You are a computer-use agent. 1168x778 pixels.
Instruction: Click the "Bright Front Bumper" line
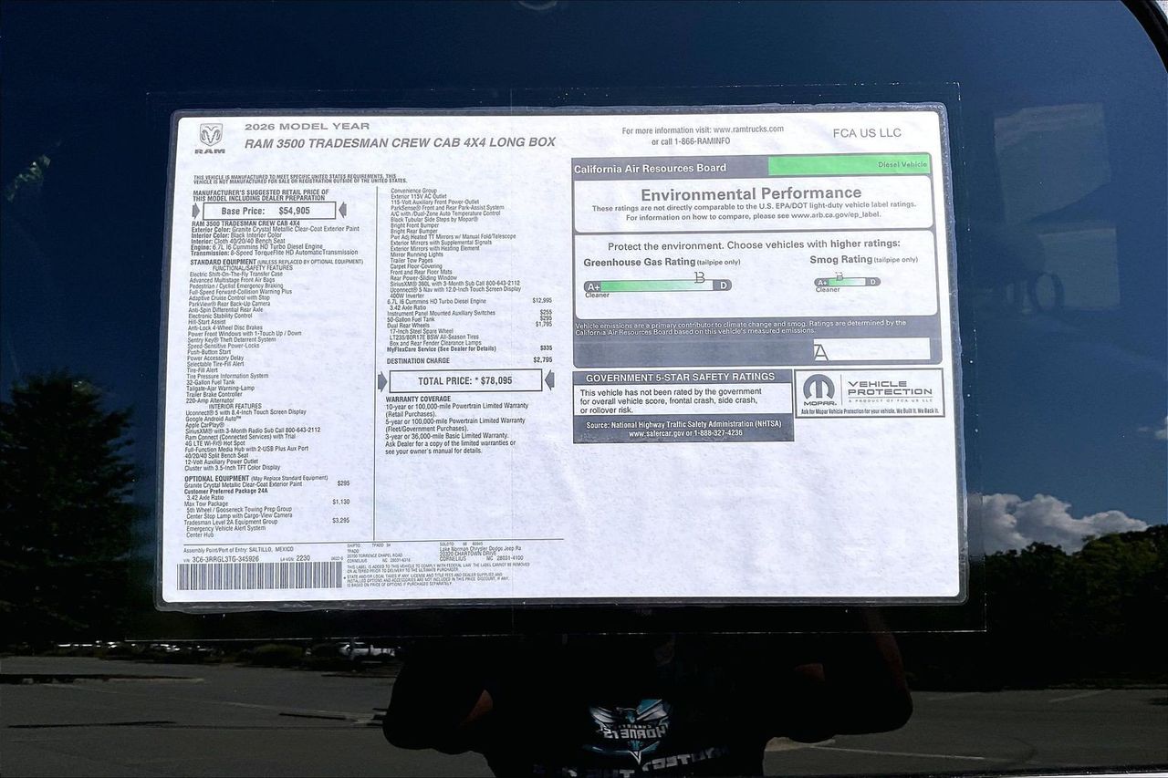415,225
